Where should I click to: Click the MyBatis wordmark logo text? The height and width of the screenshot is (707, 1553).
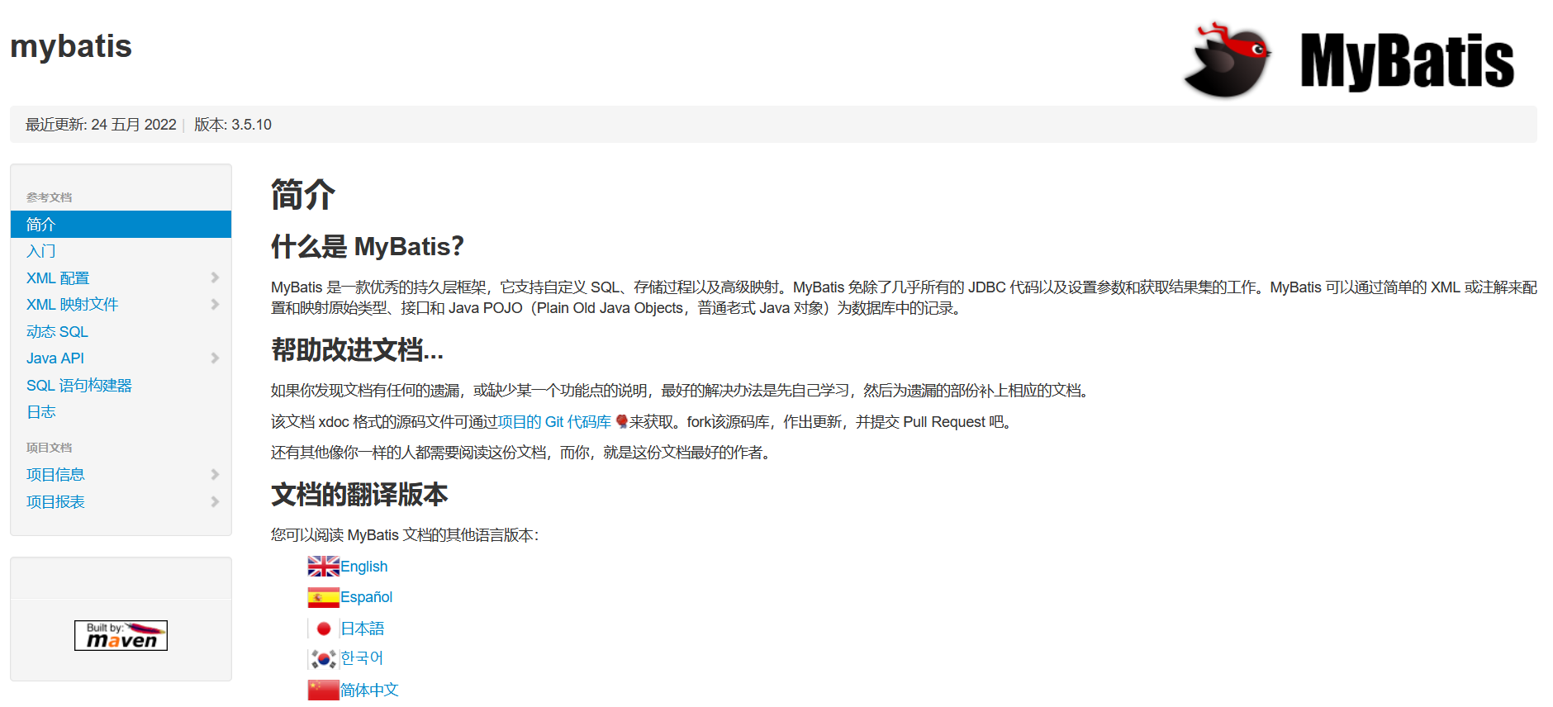coord(1408,61)
